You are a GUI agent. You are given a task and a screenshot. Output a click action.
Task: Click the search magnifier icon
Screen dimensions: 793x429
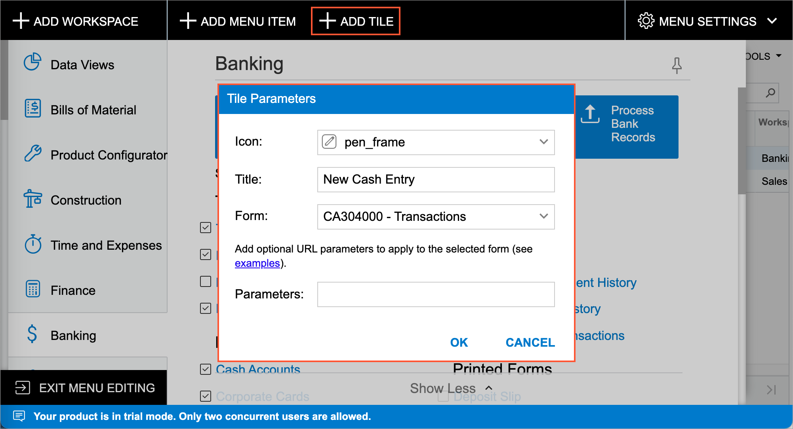pos(770,93)
